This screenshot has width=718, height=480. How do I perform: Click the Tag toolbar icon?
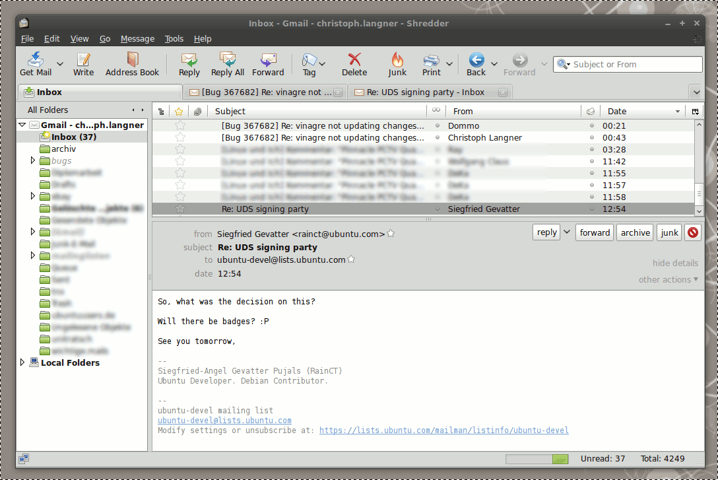pos(309,59)
